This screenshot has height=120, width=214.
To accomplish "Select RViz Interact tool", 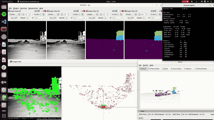I will tap(144, 69).
